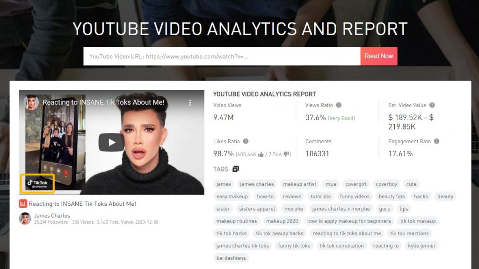Click the Engagement Rate help icon
The height and width of the screenshot is (269, 479).
(436, 141)
